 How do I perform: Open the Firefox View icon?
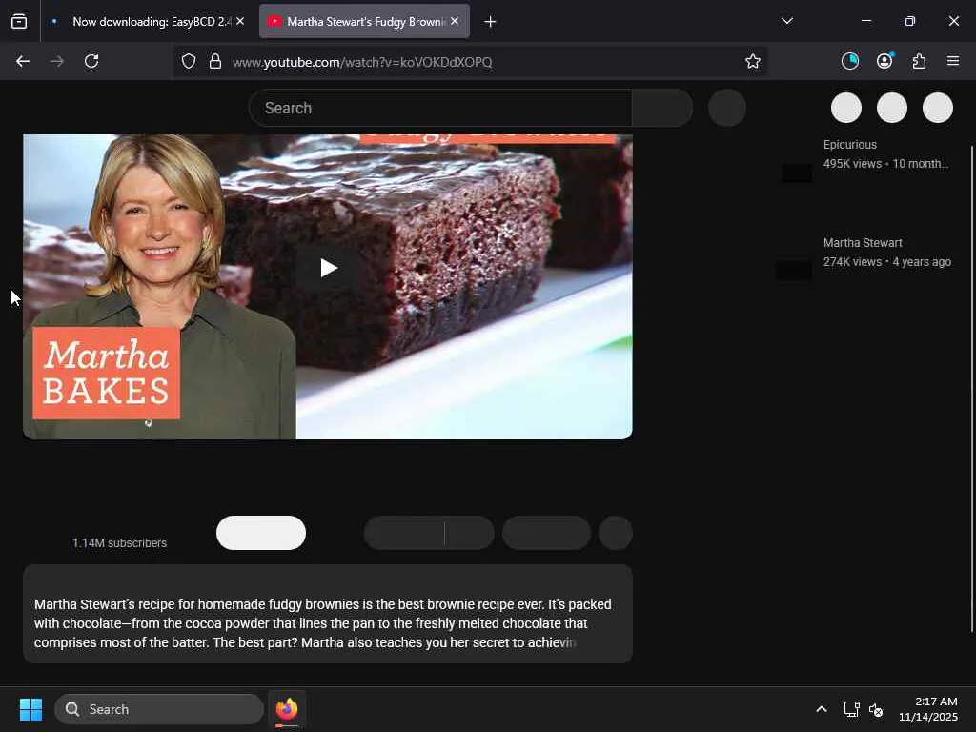point(19,22)
